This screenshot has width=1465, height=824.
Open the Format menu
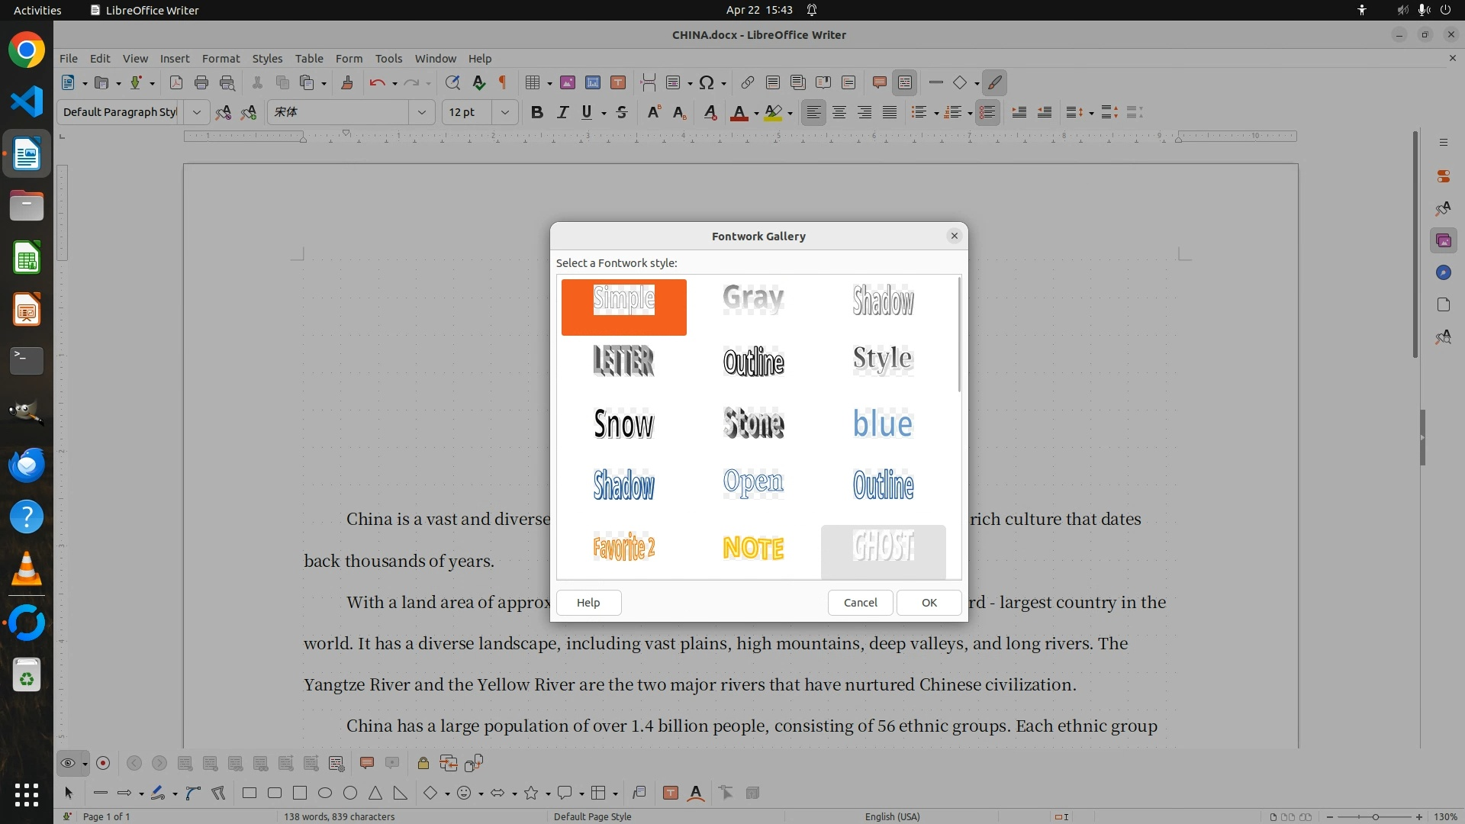(x=221, y=58)
